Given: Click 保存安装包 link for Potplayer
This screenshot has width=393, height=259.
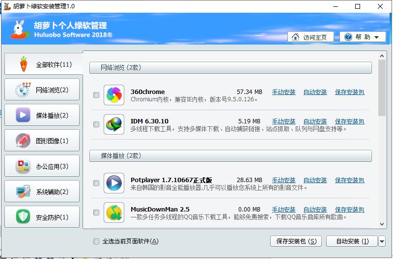Looking at the screenshot, I should [x=350, y=180].
